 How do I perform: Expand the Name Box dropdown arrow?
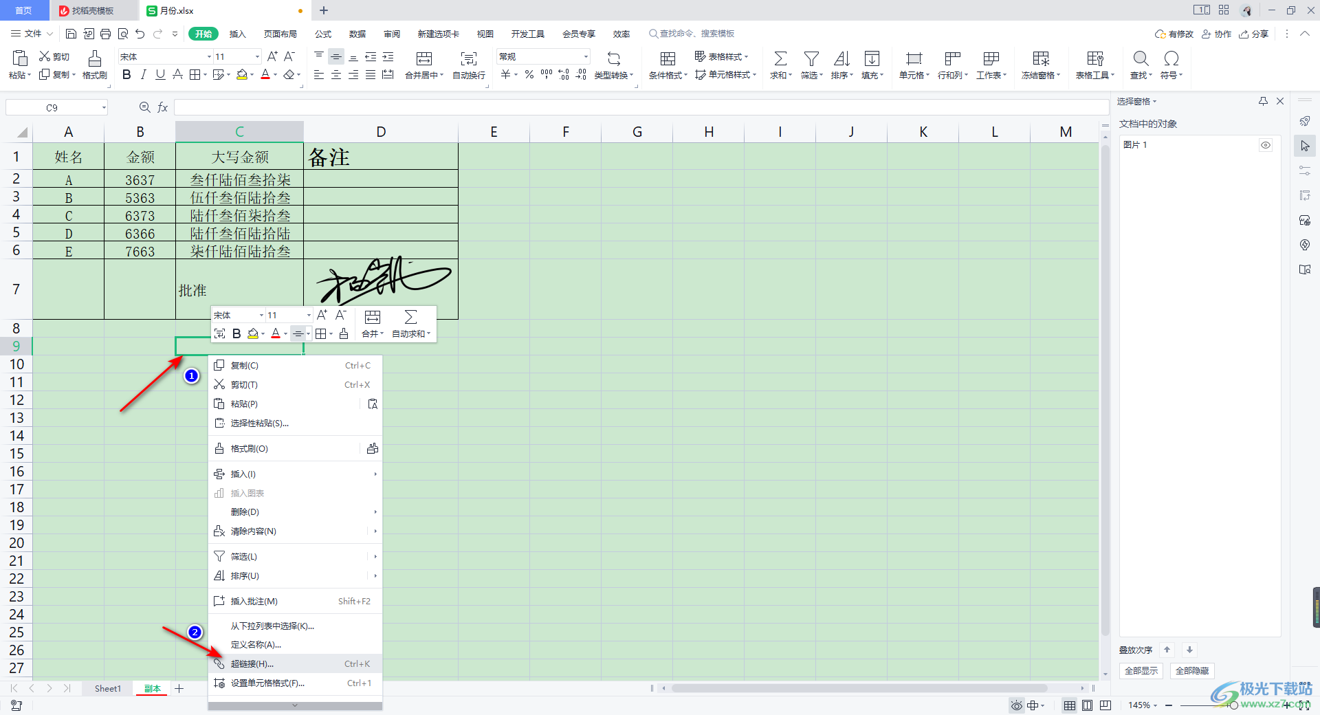[104, 107]
